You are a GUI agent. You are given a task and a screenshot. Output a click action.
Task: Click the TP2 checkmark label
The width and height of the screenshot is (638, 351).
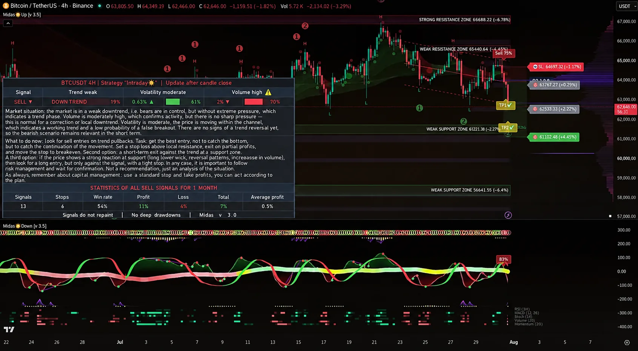coord(507,128)
